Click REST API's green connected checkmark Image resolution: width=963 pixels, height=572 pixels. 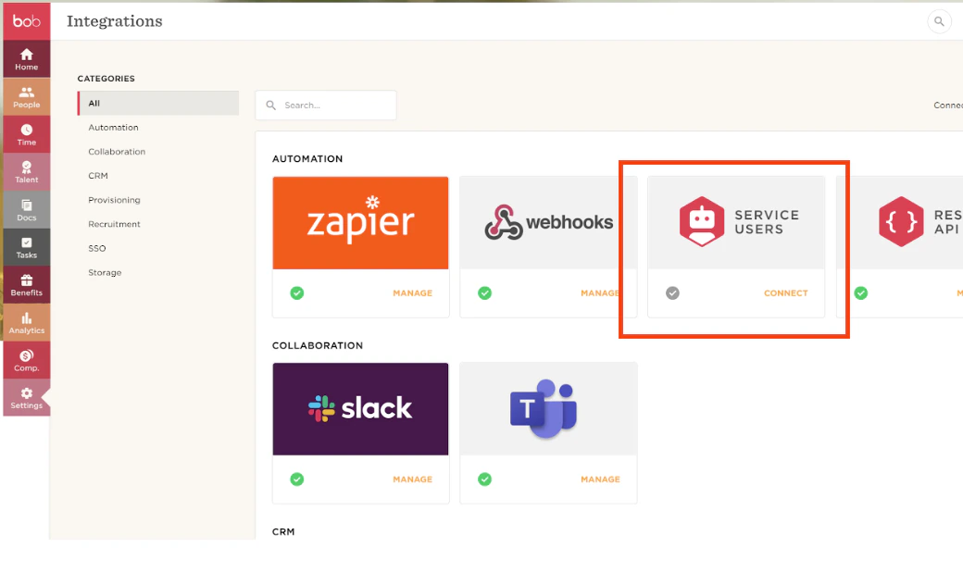tap(860, 293)
